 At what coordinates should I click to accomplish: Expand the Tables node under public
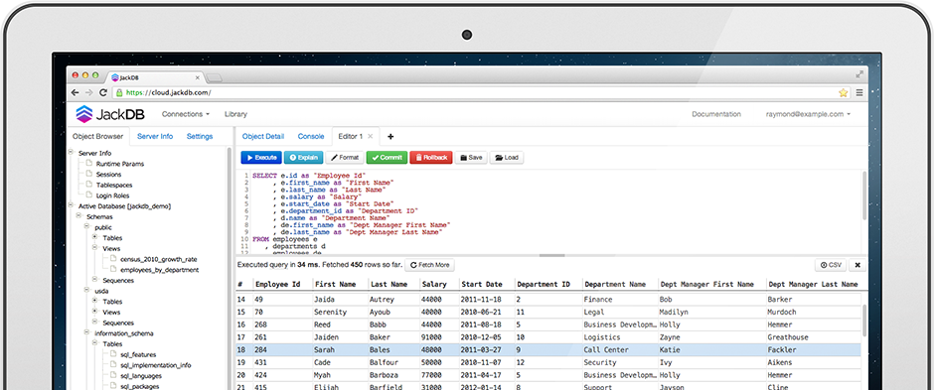coord(94,237)
